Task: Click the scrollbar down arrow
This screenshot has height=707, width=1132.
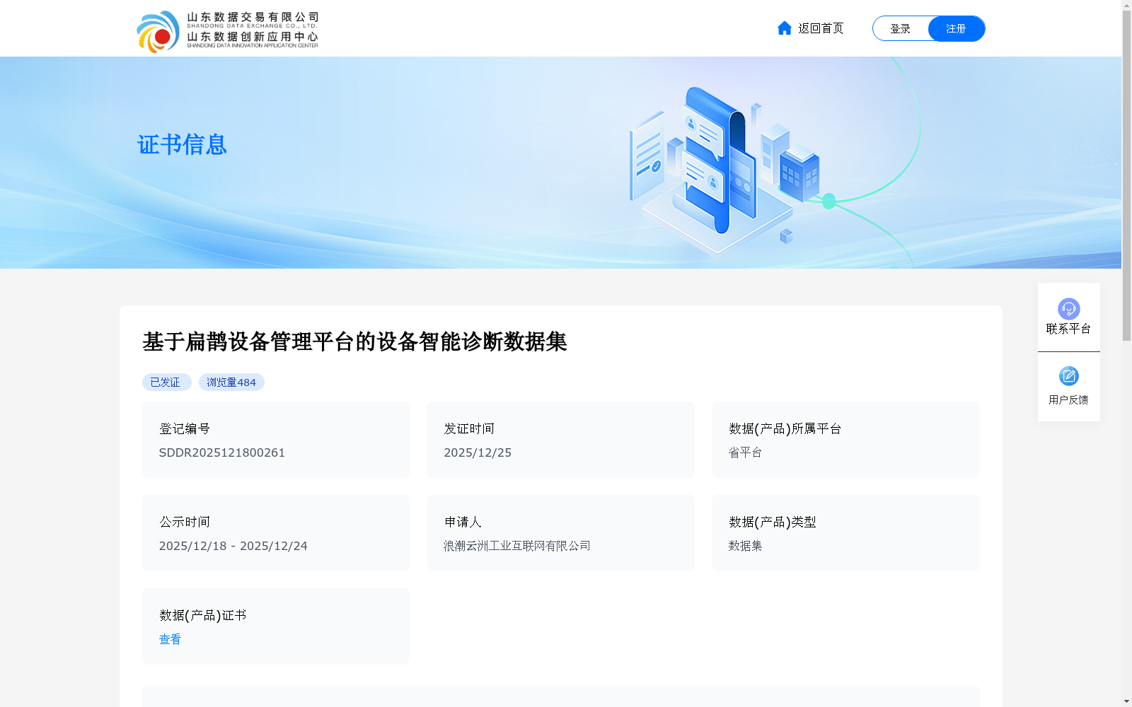Action: tap(1126, 701)
